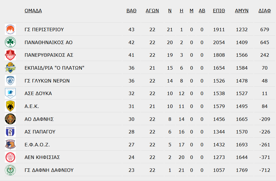Click the ΓΣ Περιστερίου team logo
This screenshot has height=181, width=276.
click(10, 29)
